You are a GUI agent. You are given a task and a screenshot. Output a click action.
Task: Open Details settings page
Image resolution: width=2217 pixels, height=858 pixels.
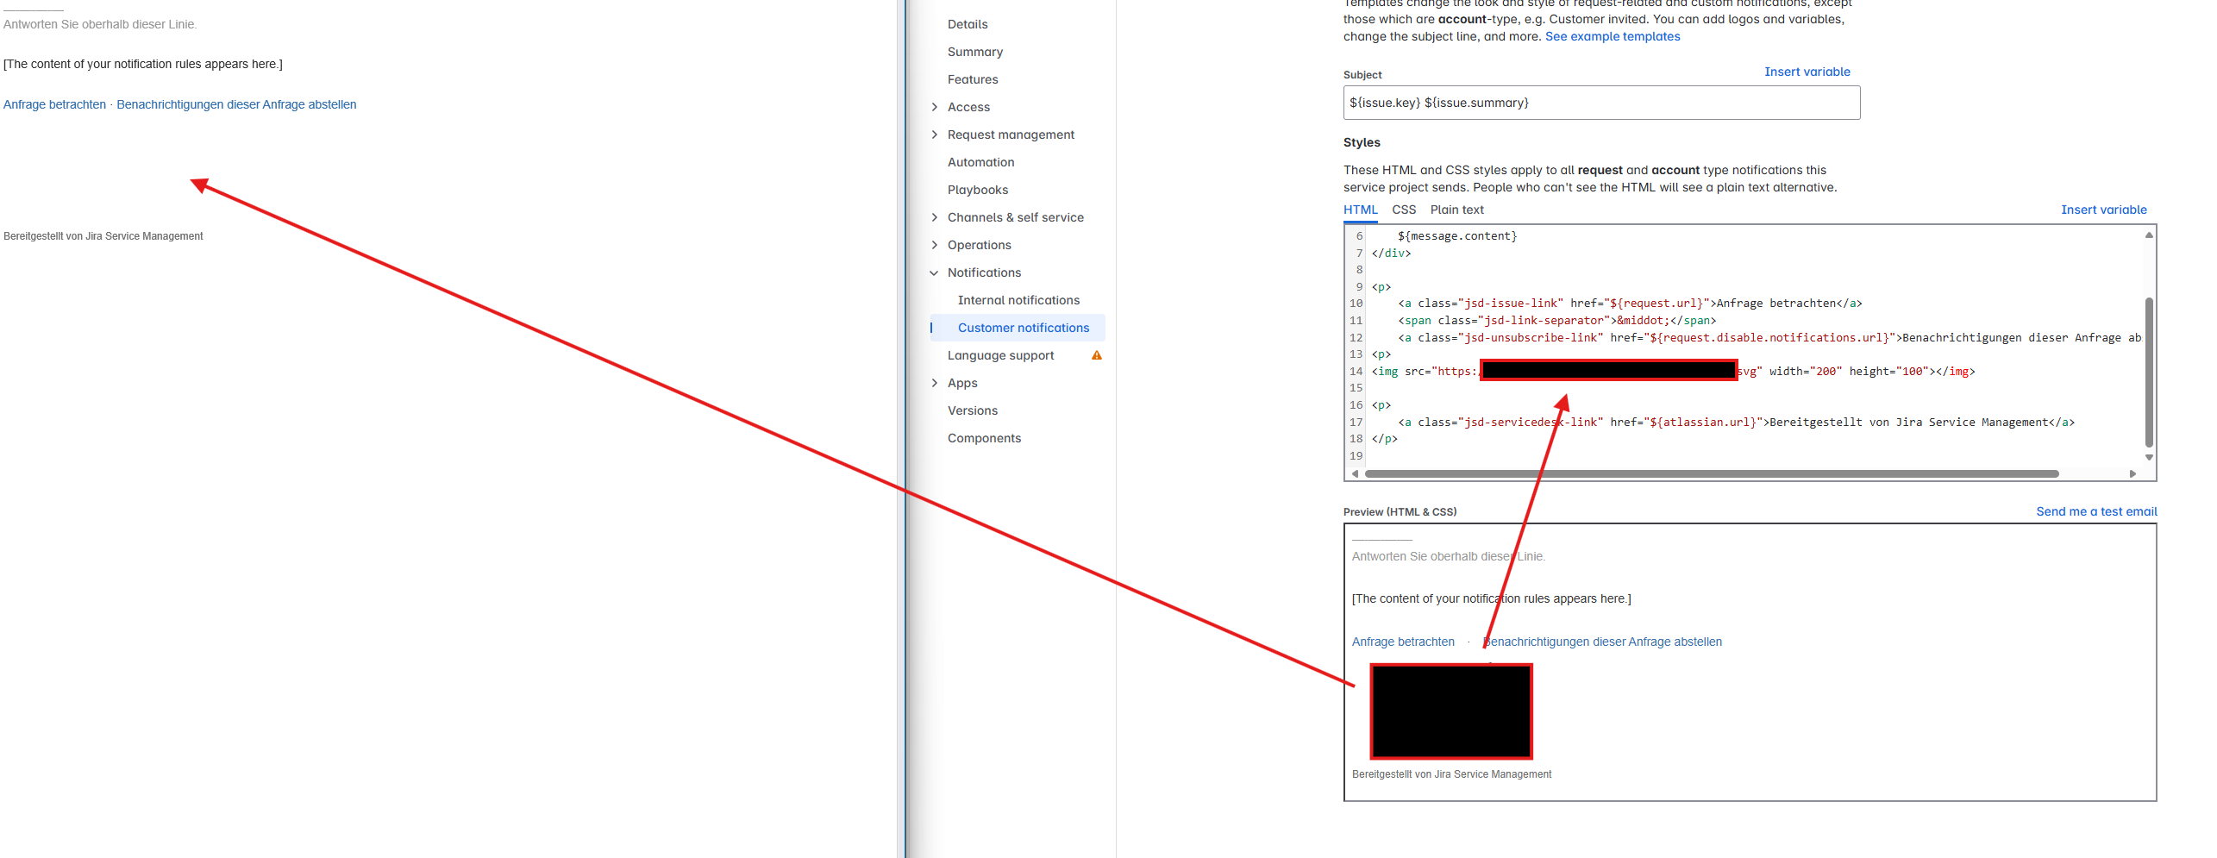pyautogui.click(x=968, y=24)
